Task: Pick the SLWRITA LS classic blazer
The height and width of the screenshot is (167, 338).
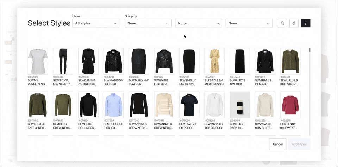Action: coord(265,61)
